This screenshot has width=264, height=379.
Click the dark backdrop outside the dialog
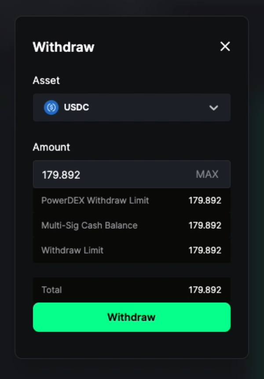[x=132, y=369]
